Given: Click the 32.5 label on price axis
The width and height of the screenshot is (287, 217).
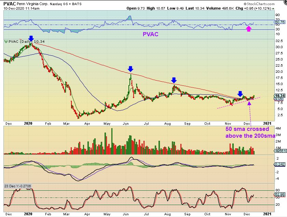Looking at the screenshot, I should tap(279, 41).
